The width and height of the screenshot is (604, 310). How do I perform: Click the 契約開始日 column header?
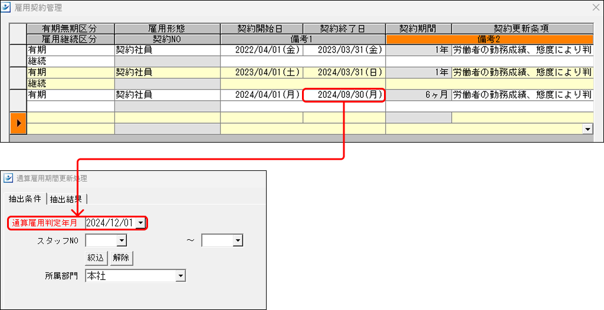[261, 29]
